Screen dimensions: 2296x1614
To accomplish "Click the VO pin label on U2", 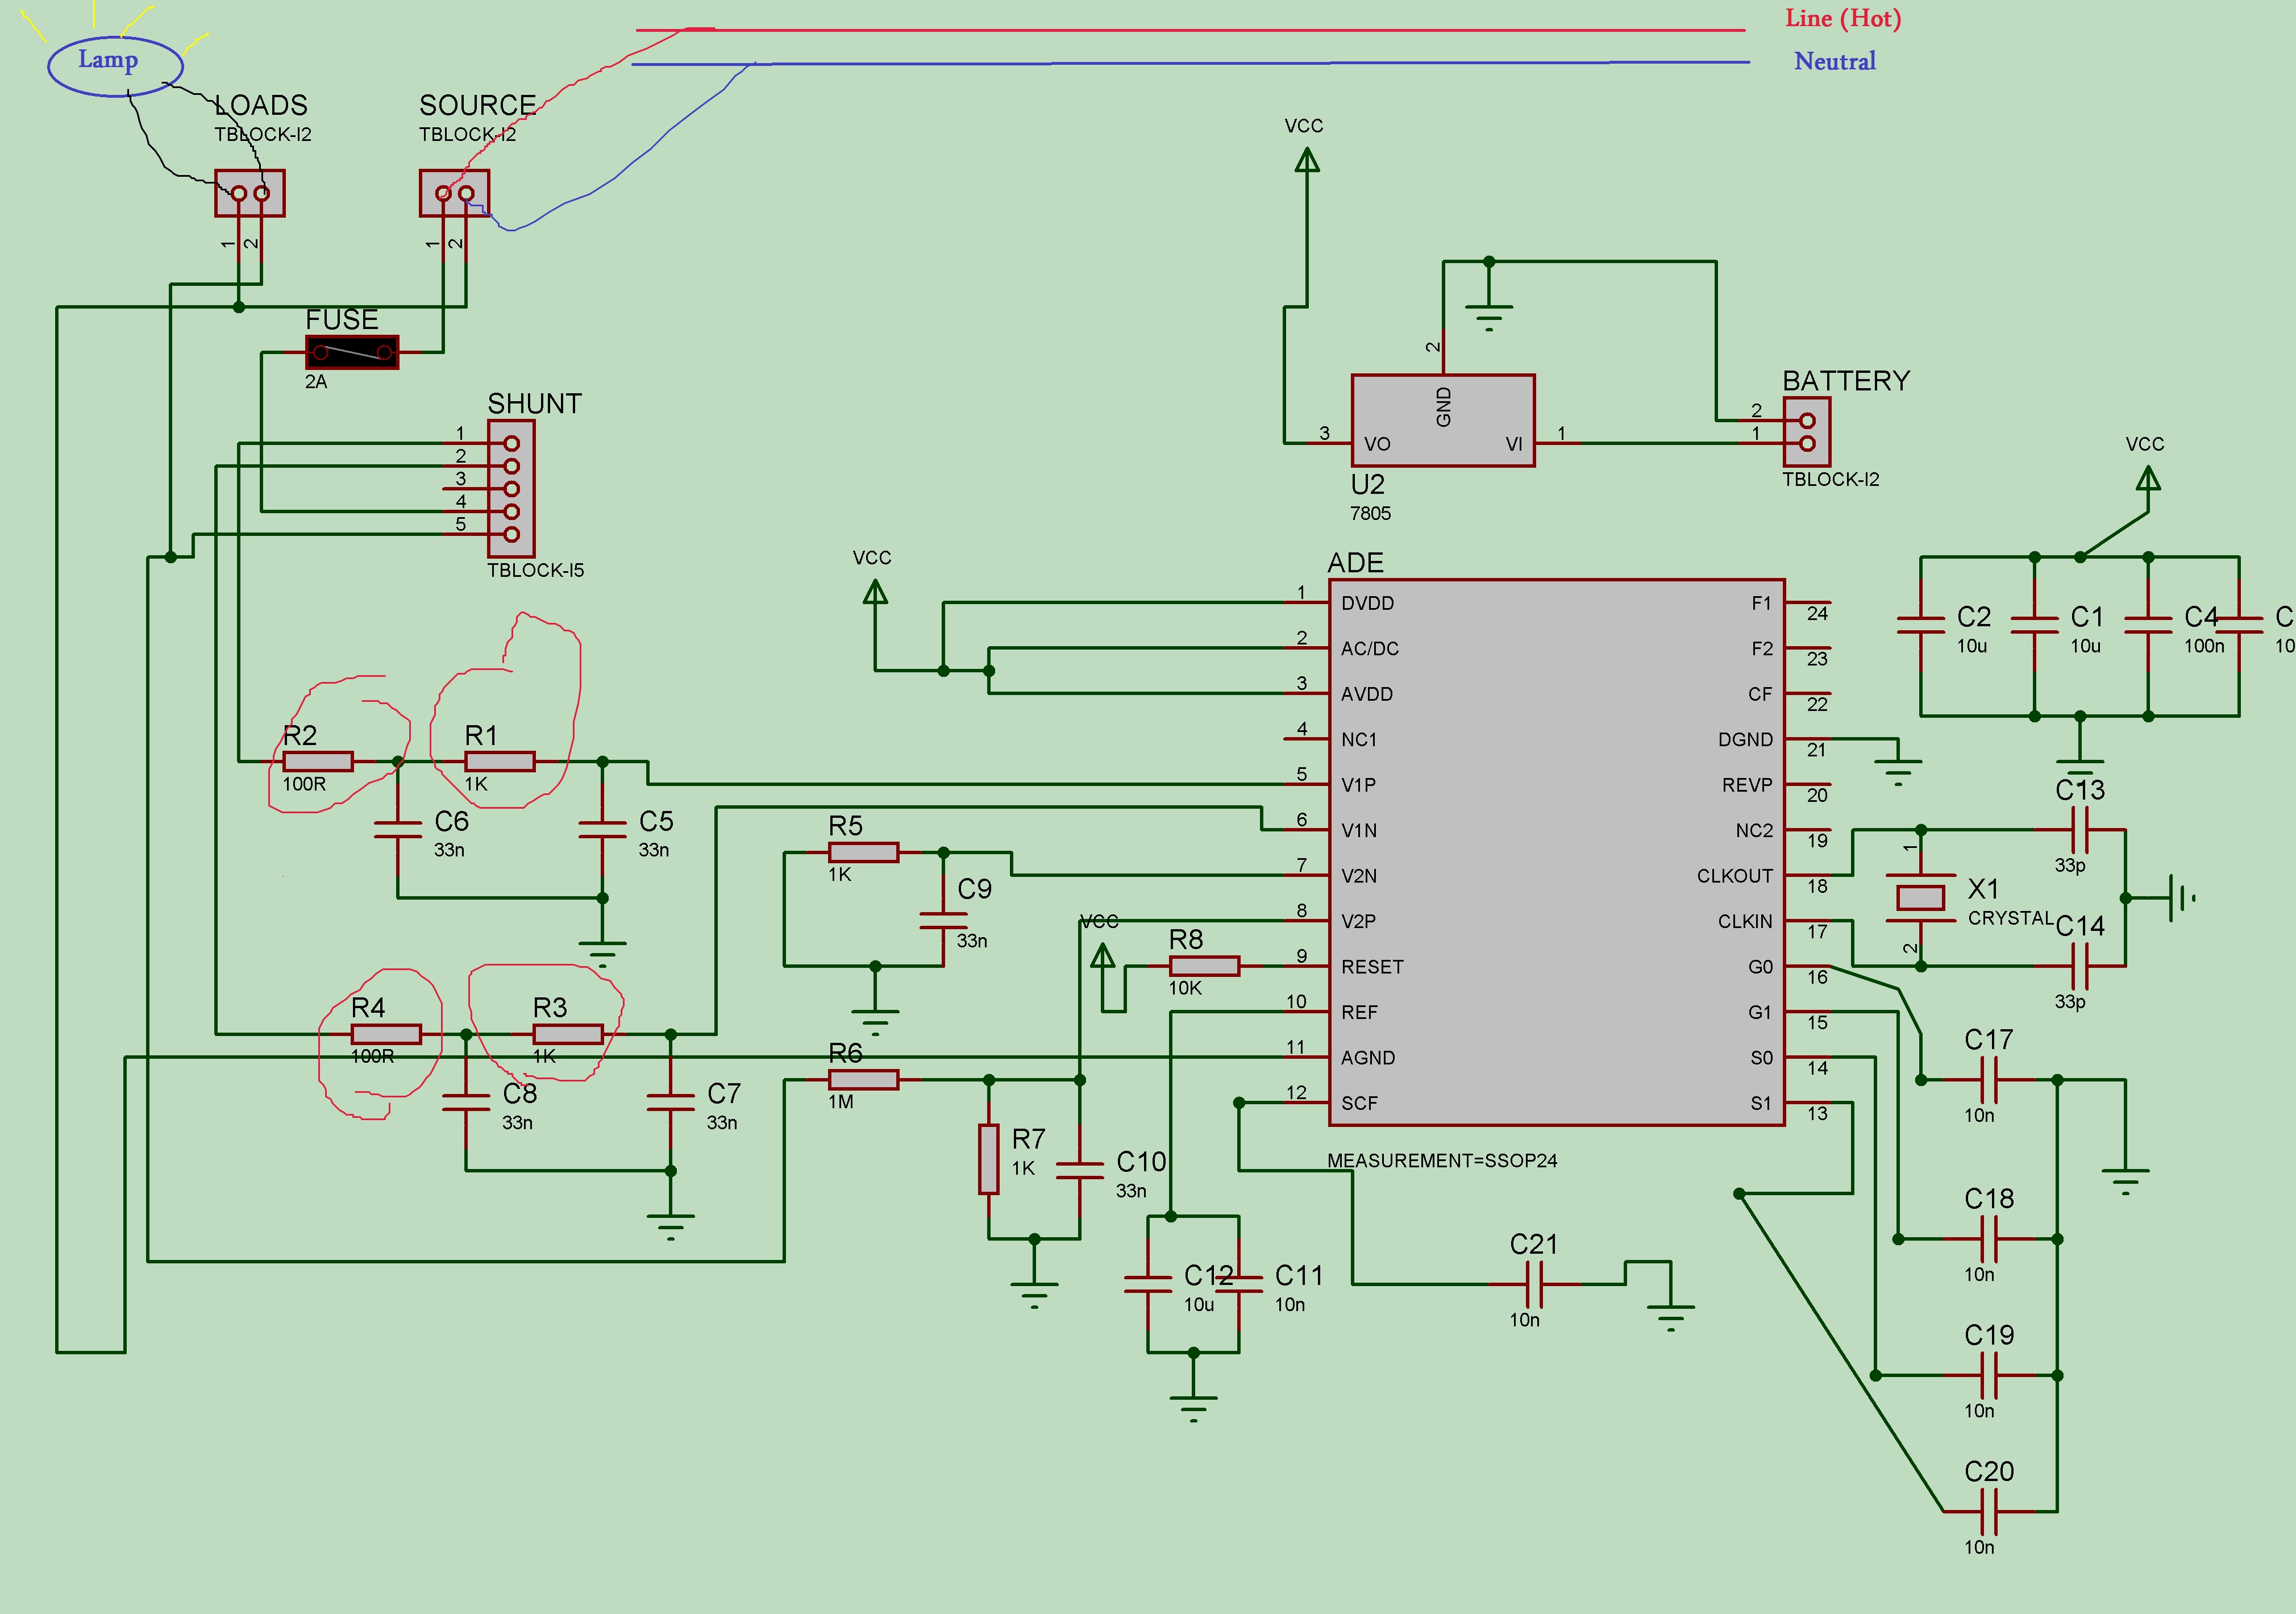I will [x=1377, y=444].
